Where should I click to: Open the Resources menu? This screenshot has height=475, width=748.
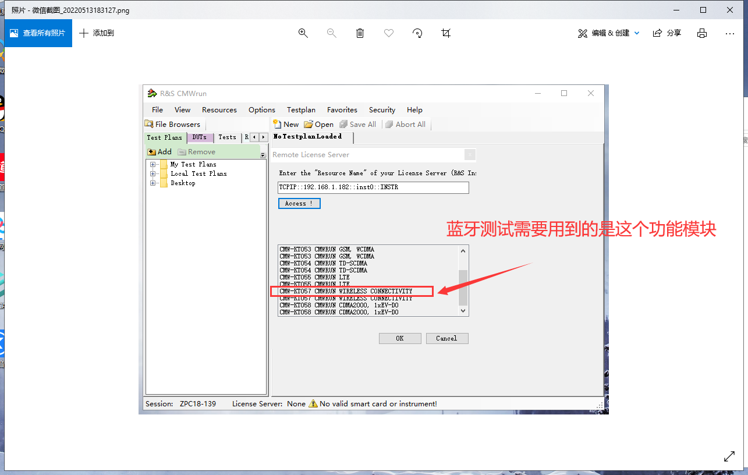click(x=219, y=109)
